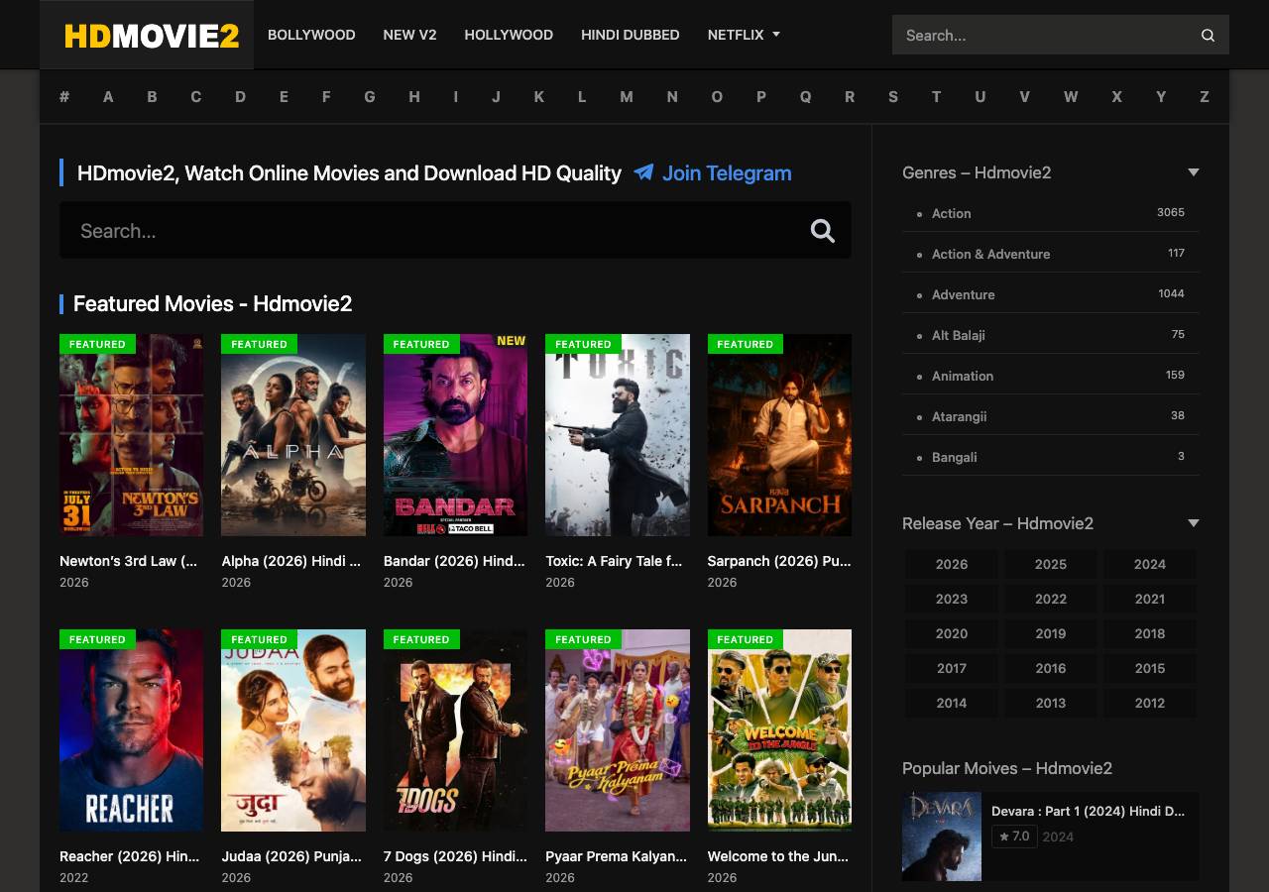The height and width of the screenshot is (892, 1269).
Task: Select the Adventure genre
Action: click(x=964, y=294)
